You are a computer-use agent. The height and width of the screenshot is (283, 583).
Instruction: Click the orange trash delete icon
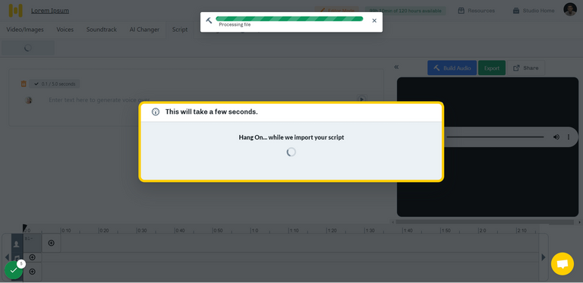[x=24, y=84]
